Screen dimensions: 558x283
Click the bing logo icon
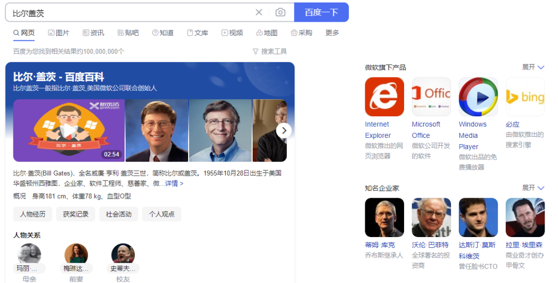point(525,97)
